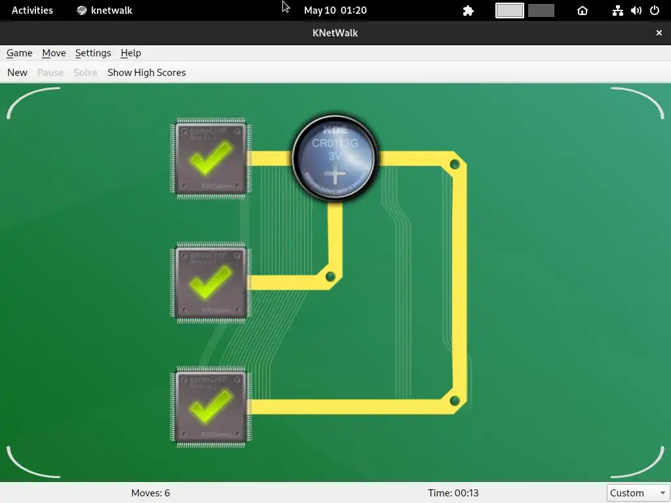The image size is (671, 503).
Task: Click the Time: 00:13 status
Action: [x=453, y=493]
